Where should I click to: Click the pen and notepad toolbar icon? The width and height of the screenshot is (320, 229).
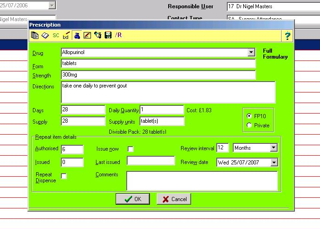(87, 35)
